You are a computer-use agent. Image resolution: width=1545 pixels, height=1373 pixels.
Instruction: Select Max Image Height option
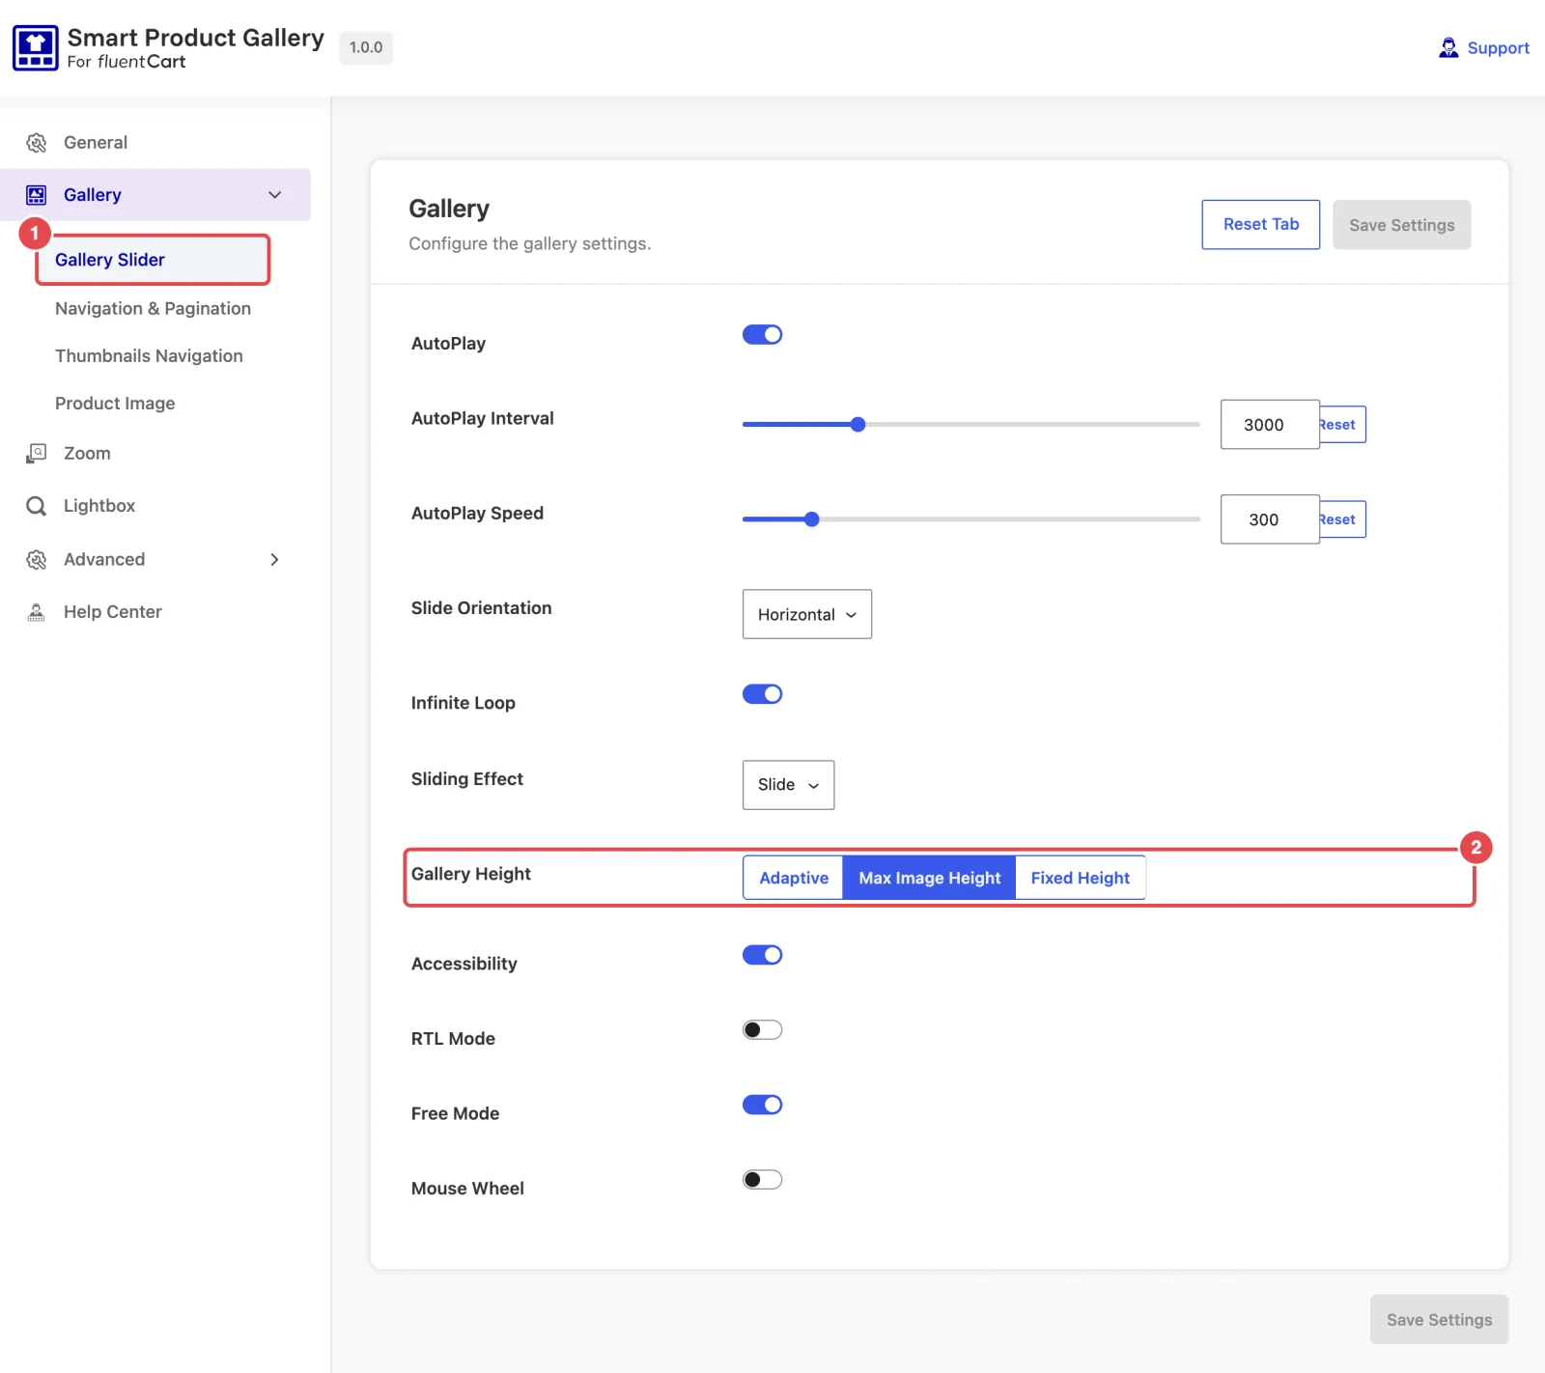tap(930, 878)
